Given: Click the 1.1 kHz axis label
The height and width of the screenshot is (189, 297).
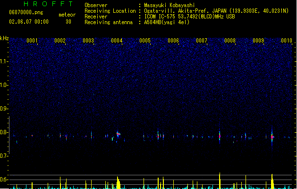Looking at the screenshot, I should 4,61.
